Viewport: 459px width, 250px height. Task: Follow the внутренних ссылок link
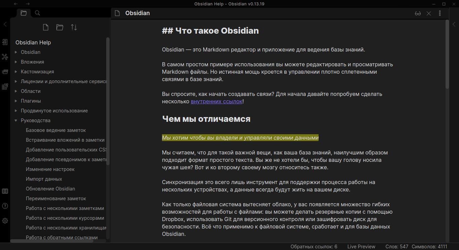click(216, 101)
